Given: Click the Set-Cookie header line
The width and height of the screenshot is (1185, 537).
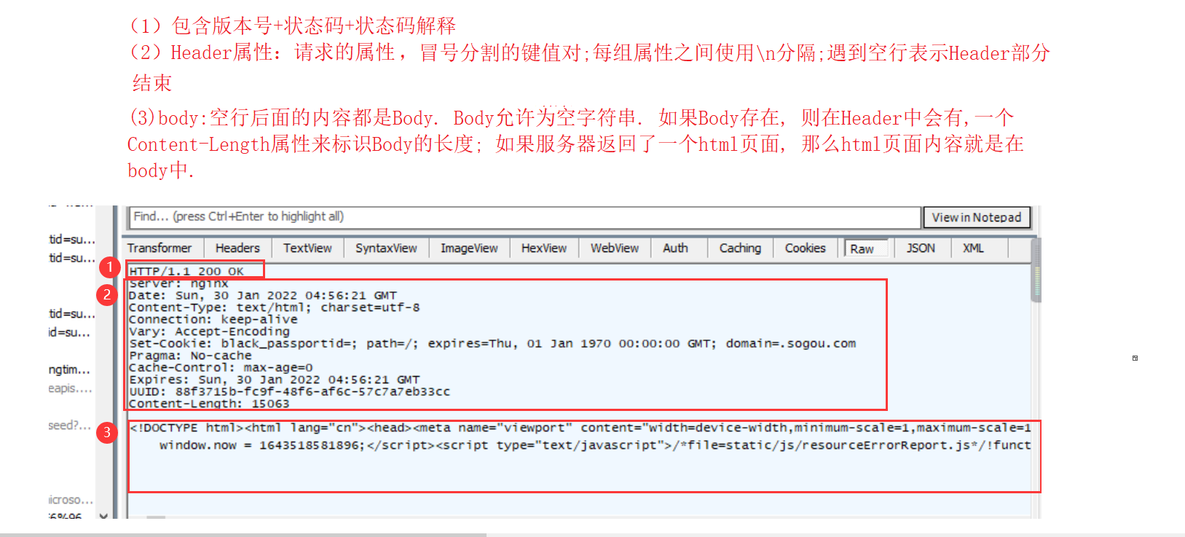Looking at the screenshot, I should coord(492,343).
